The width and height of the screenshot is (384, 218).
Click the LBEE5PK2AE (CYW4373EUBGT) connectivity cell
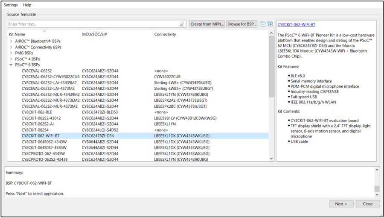(x=181, y=100)
